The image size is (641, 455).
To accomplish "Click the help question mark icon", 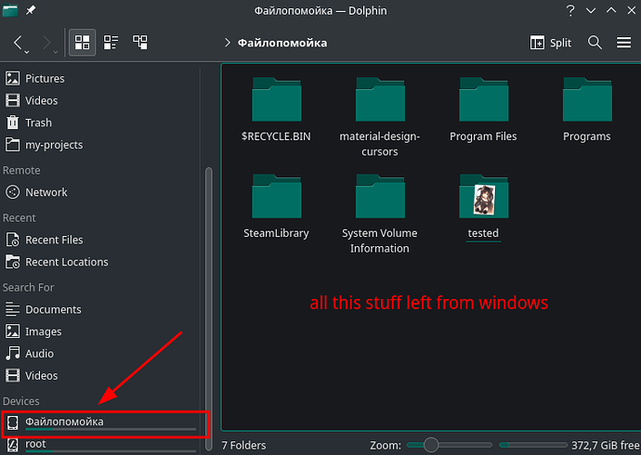I will 570,10.
